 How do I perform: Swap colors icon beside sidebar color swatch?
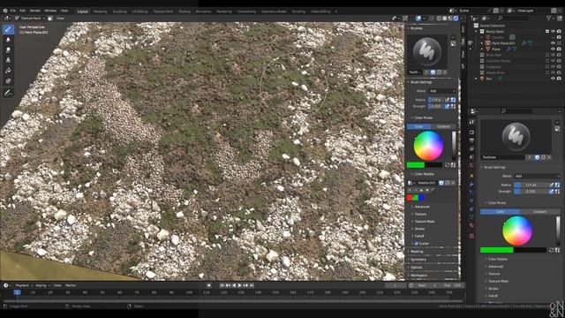pyautogui.click(x=448, y=165)
